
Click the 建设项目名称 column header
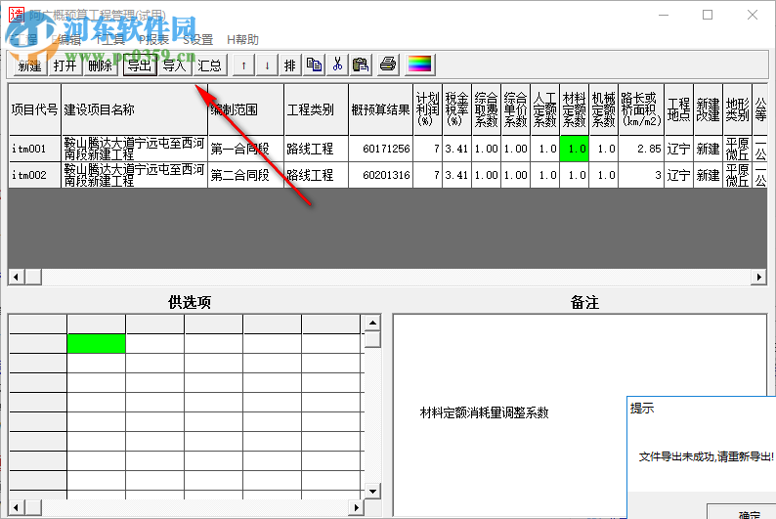click(x=134, y=109)
